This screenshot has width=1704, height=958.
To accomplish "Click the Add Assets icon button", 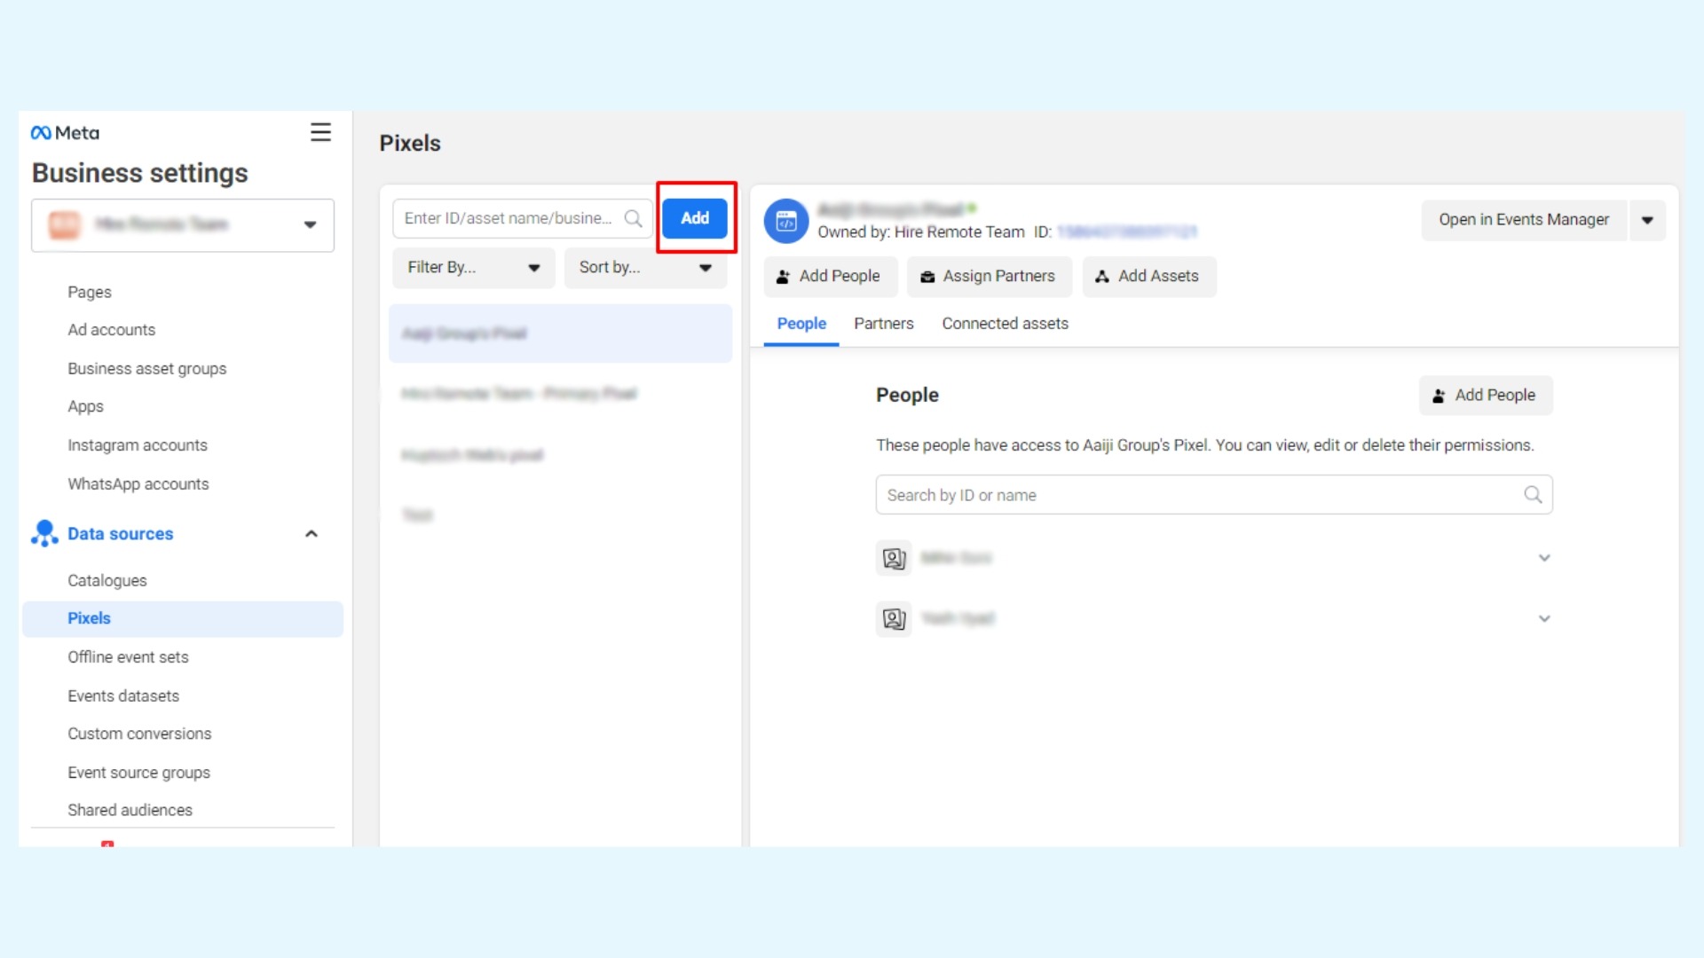I will tap(1147, 276).
